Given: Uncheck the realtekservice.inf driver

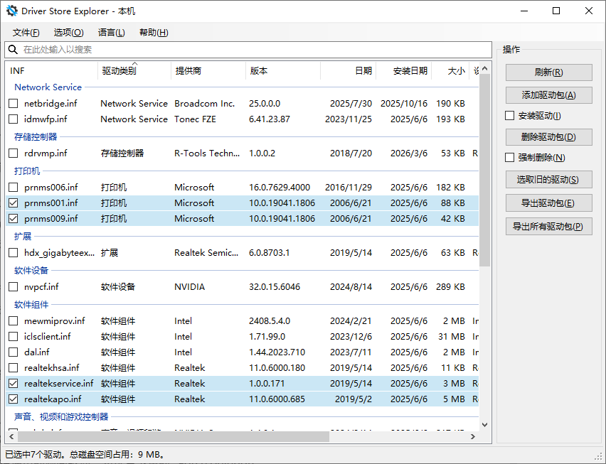Looking at the screenshot, I should tap(12, 383).
